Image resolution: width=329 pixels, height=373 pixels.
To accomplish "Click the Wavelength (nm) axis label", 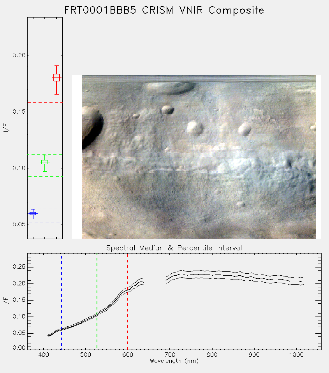I will coord(174,361).
